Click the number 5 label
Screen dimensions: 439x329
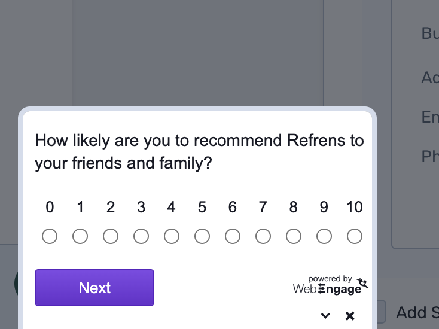click(x=202, y=207)
